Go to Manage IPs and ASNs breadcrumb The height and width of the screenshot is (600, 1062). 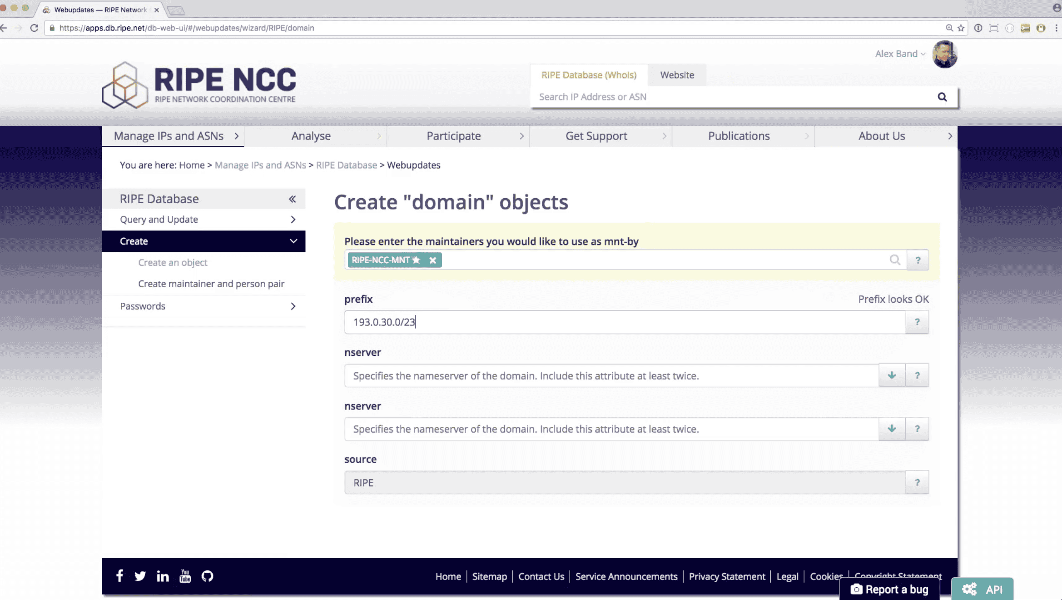click(260, 165)
